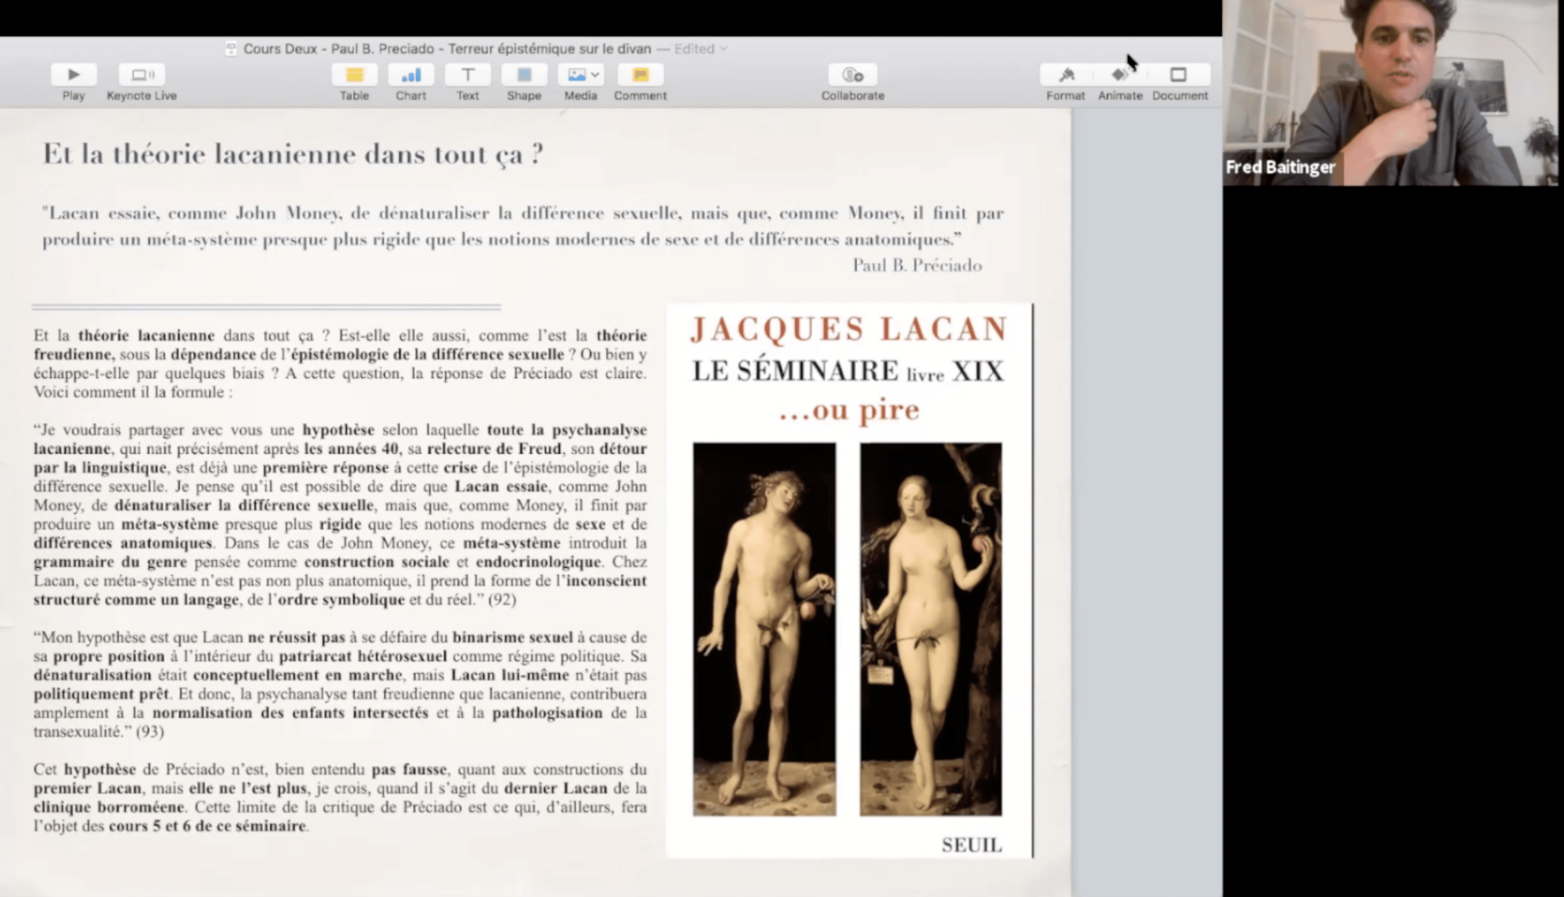Insert a Shape

524,75
